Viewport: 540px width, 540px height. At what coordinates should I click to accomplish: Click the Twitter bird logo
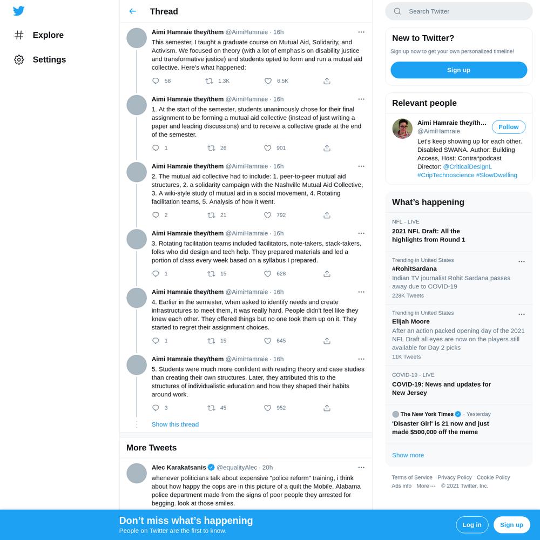pos(18,11)
